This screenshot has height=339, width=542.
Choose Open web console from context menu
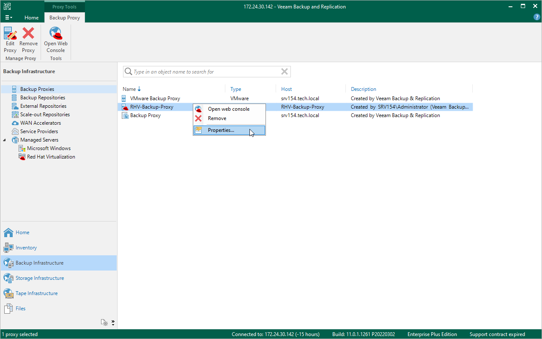(229, 109)
